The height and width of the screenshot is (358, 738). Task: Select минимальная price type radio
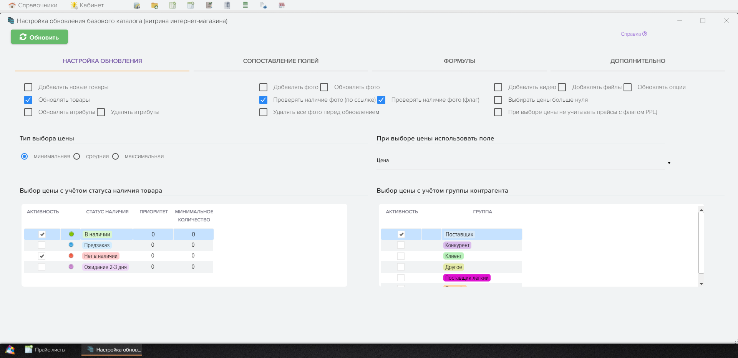coord(25,156)
